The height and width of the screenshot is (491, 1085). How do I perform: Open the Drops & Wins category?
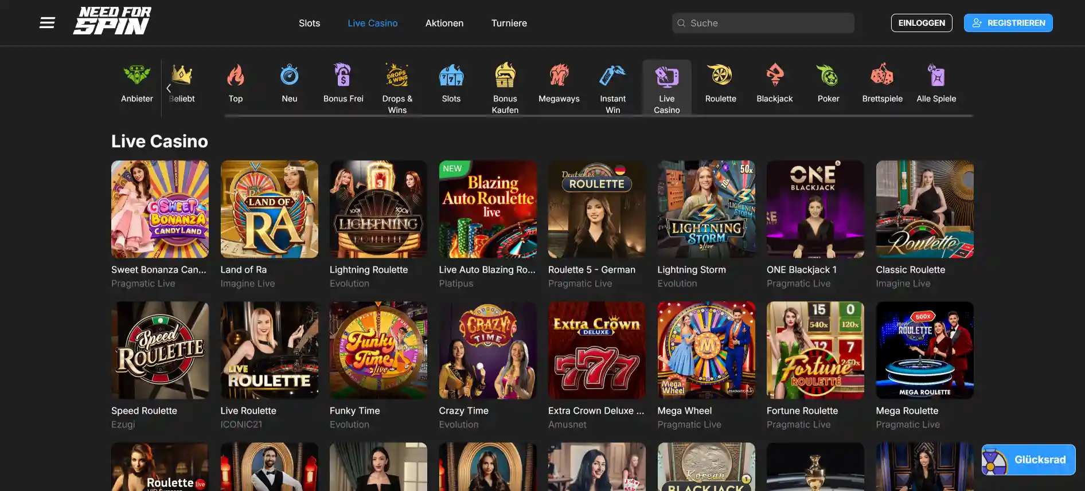397,88
